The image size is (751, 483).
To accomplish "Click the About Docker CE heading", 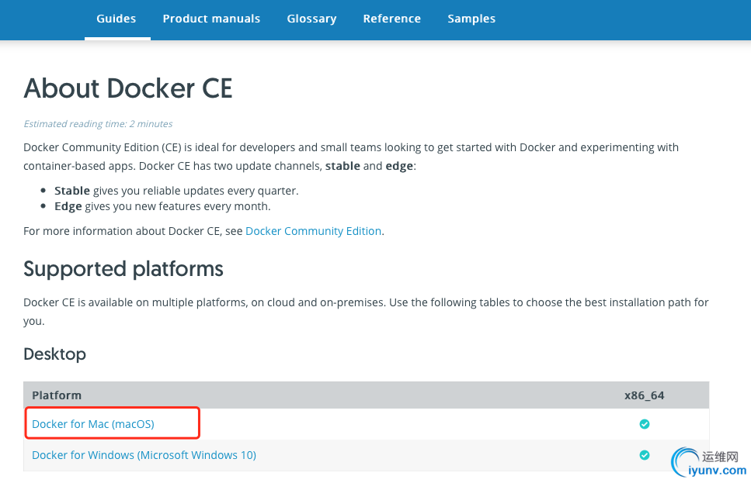I will point(128,88).
